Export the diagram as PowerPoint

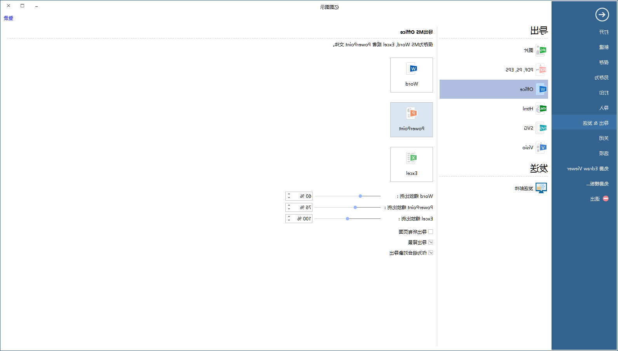[412, 120]
